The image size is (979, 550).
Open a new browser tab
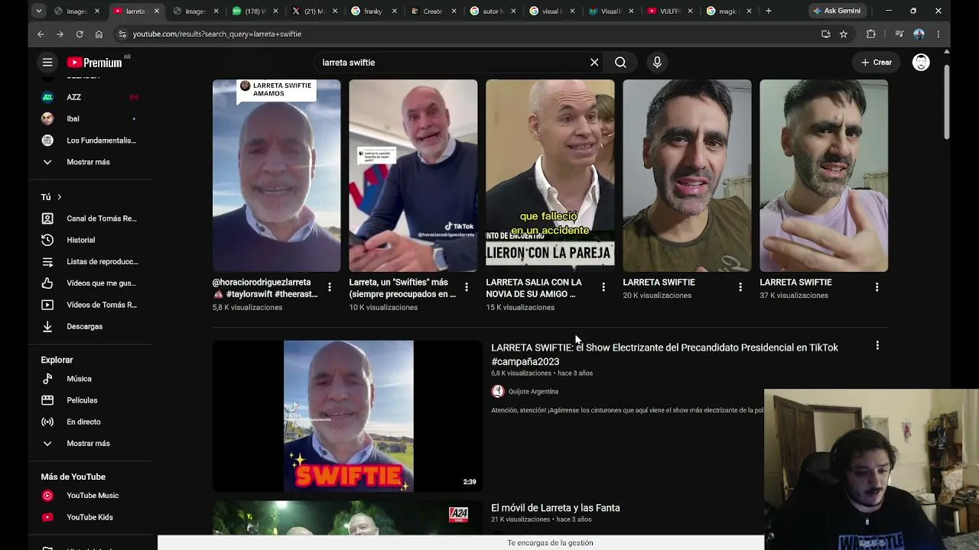tap(769, 11)
